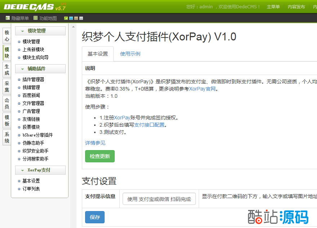This screenshot has height=228, width=317.
Task: Click the 支付提示信息 text input field
Action: tap(159, 199)
